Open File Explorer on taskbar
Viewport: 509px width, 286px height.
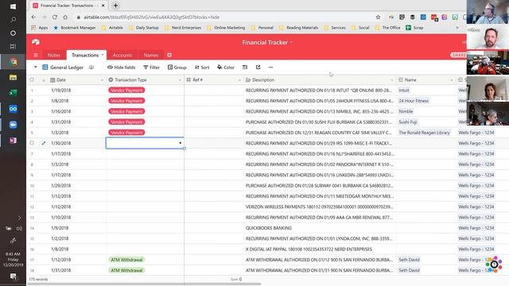13,77
